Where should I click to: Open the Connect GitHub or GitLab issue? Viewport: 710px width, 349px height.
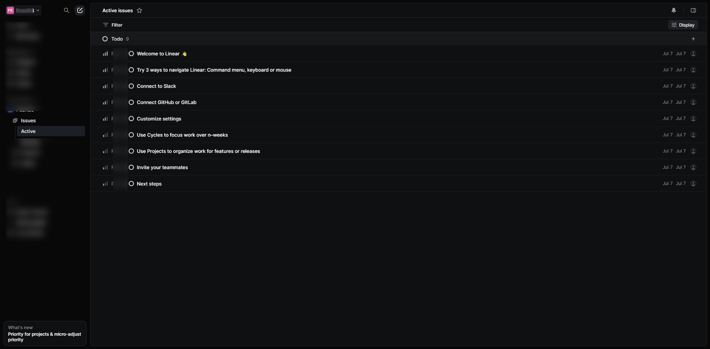[x=166, y=102]
